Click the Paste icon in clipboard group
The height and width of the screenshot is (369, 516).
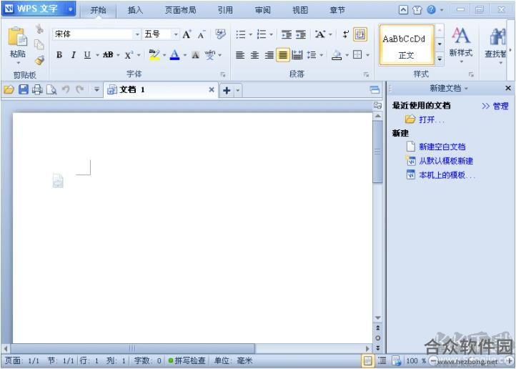click(x=17, y=36)
